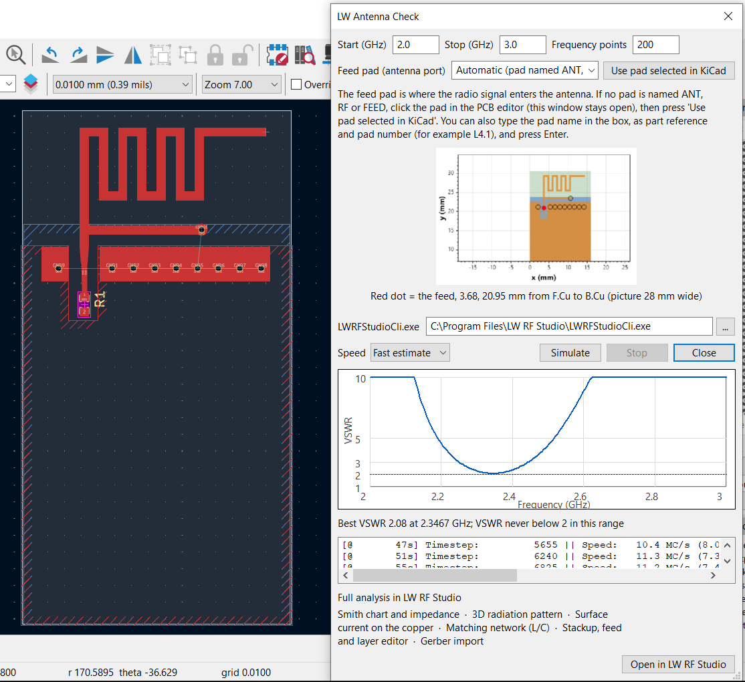Click the GND1 pad on the PCB

112,268
